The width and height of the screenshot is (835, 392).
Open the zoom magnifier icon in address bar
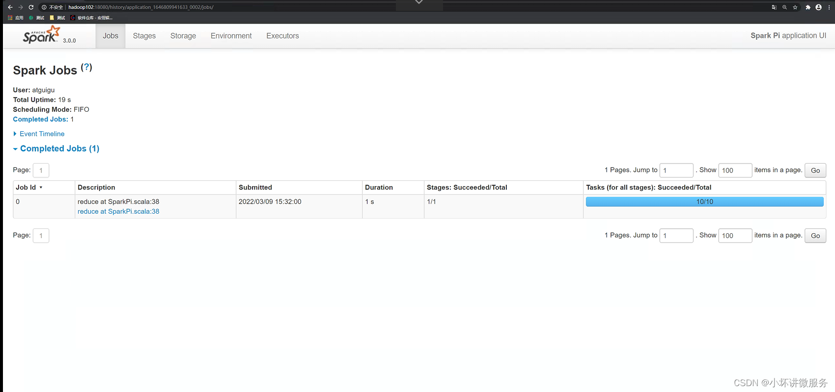[784, 7]
